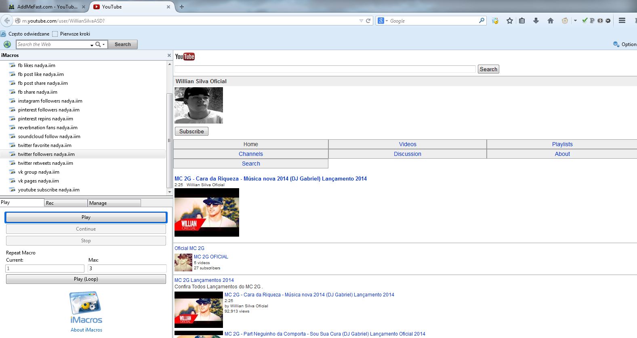Click the YouTube logo
This screenshot has width=637, height=338.
[185, 57]
